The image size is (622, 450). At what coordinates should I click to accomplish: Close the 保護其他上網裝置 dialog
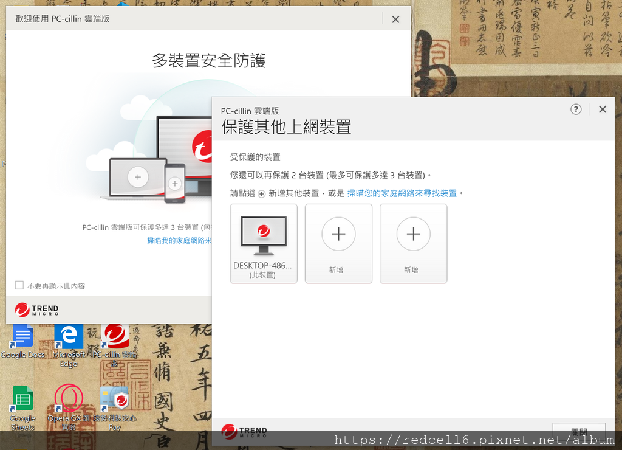(602, 109)
